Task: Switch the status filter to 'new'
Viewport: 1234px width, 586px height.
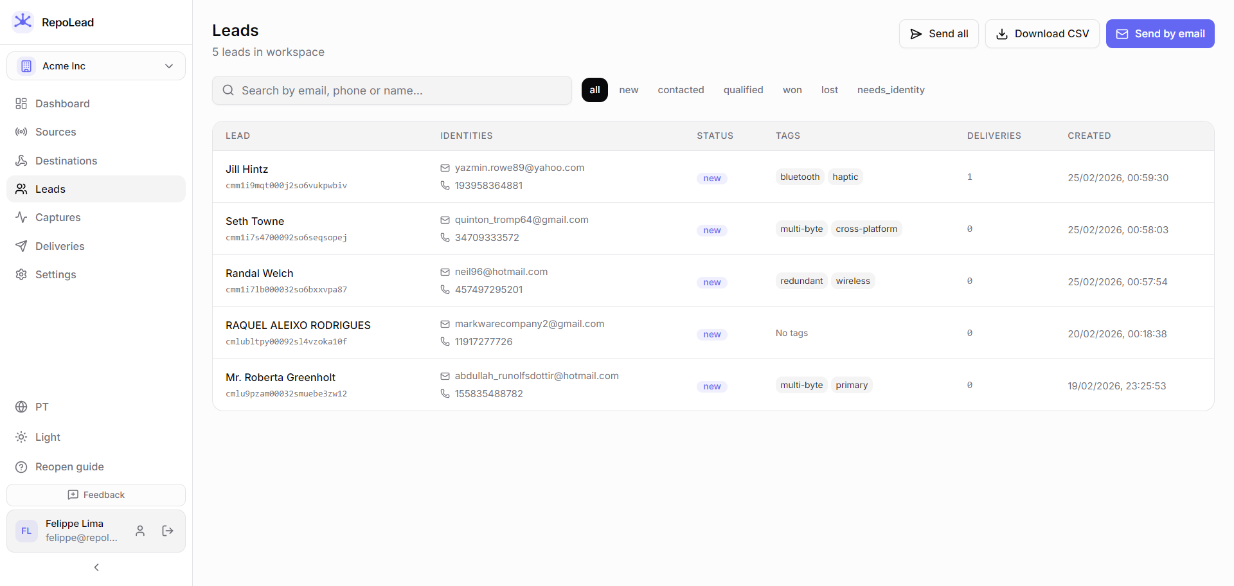Action: point(629,90)
